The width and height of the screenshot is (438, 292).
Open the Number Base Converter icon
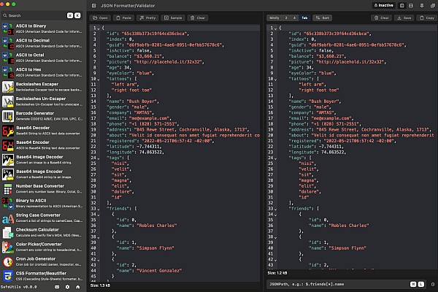click(x=8, y=188)
